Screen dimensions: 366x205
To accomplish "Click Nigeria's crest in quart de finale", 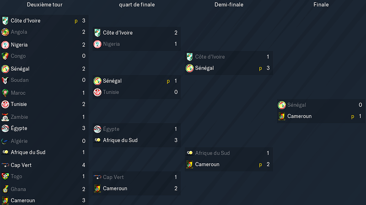I will pyautogui.click(x=97, y=44).
